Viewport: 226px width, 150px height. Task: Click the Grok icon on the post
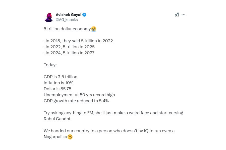click(177, 15)
